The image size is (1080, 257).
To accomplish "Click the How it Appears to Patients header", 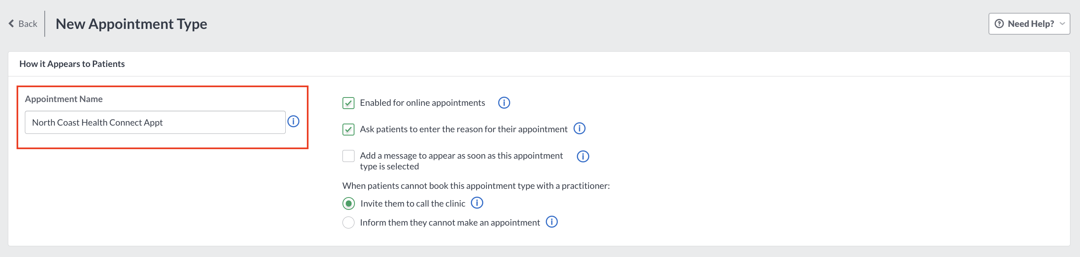I will point(72,64).
